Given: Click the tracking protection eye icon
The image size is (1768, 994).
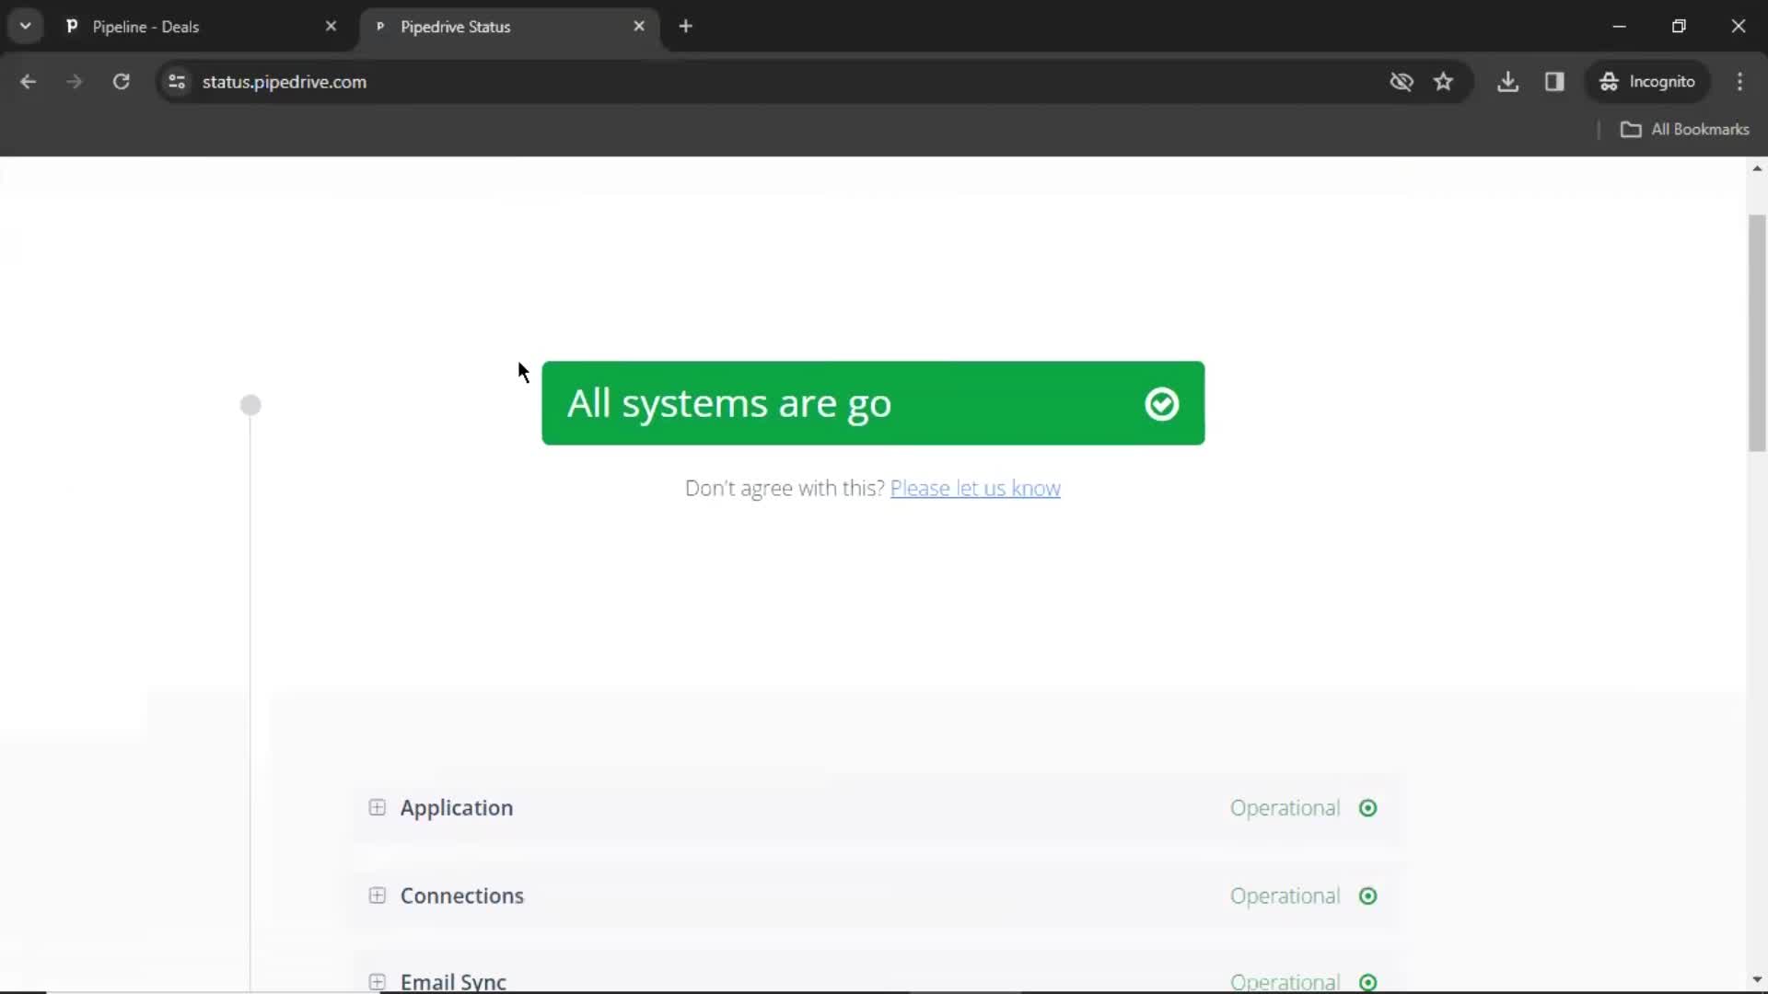Looking at the screenshot, I should pyautogui.click(x=1402, y=82).
